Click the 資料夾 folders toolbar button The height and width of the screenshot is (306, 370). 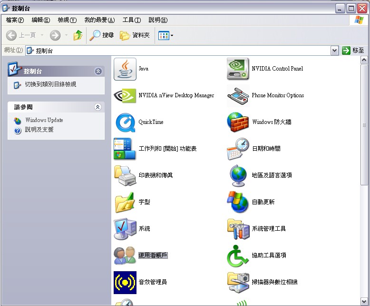tap(135, 35)
